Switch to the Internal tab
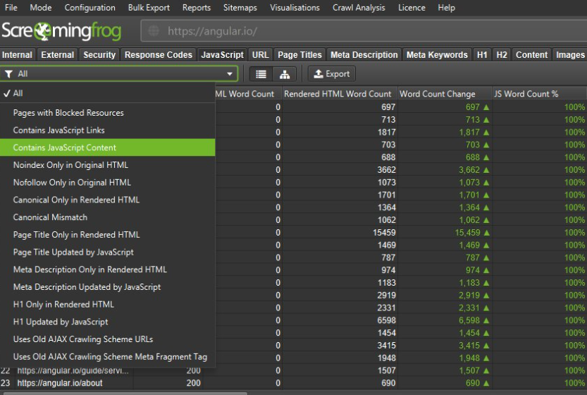 click(x=17, y=55)
